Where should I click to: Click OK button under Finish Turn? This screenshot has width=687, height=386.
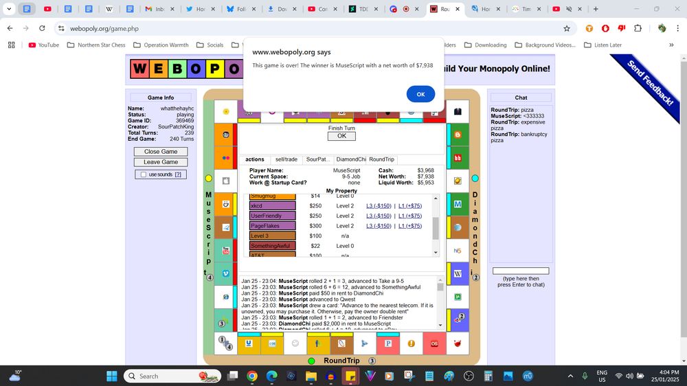tap(341, 136)
